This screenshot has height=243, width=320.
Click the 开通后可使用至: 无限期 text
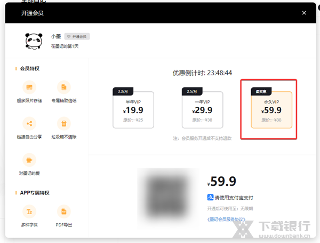point(230,208)
